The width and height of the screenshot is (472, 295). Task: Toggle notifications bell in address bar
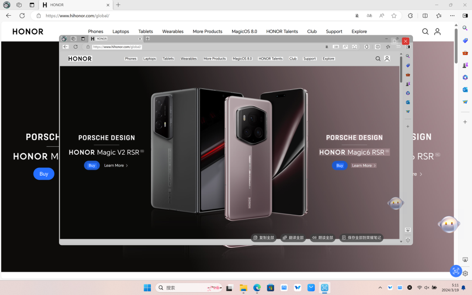357,16
